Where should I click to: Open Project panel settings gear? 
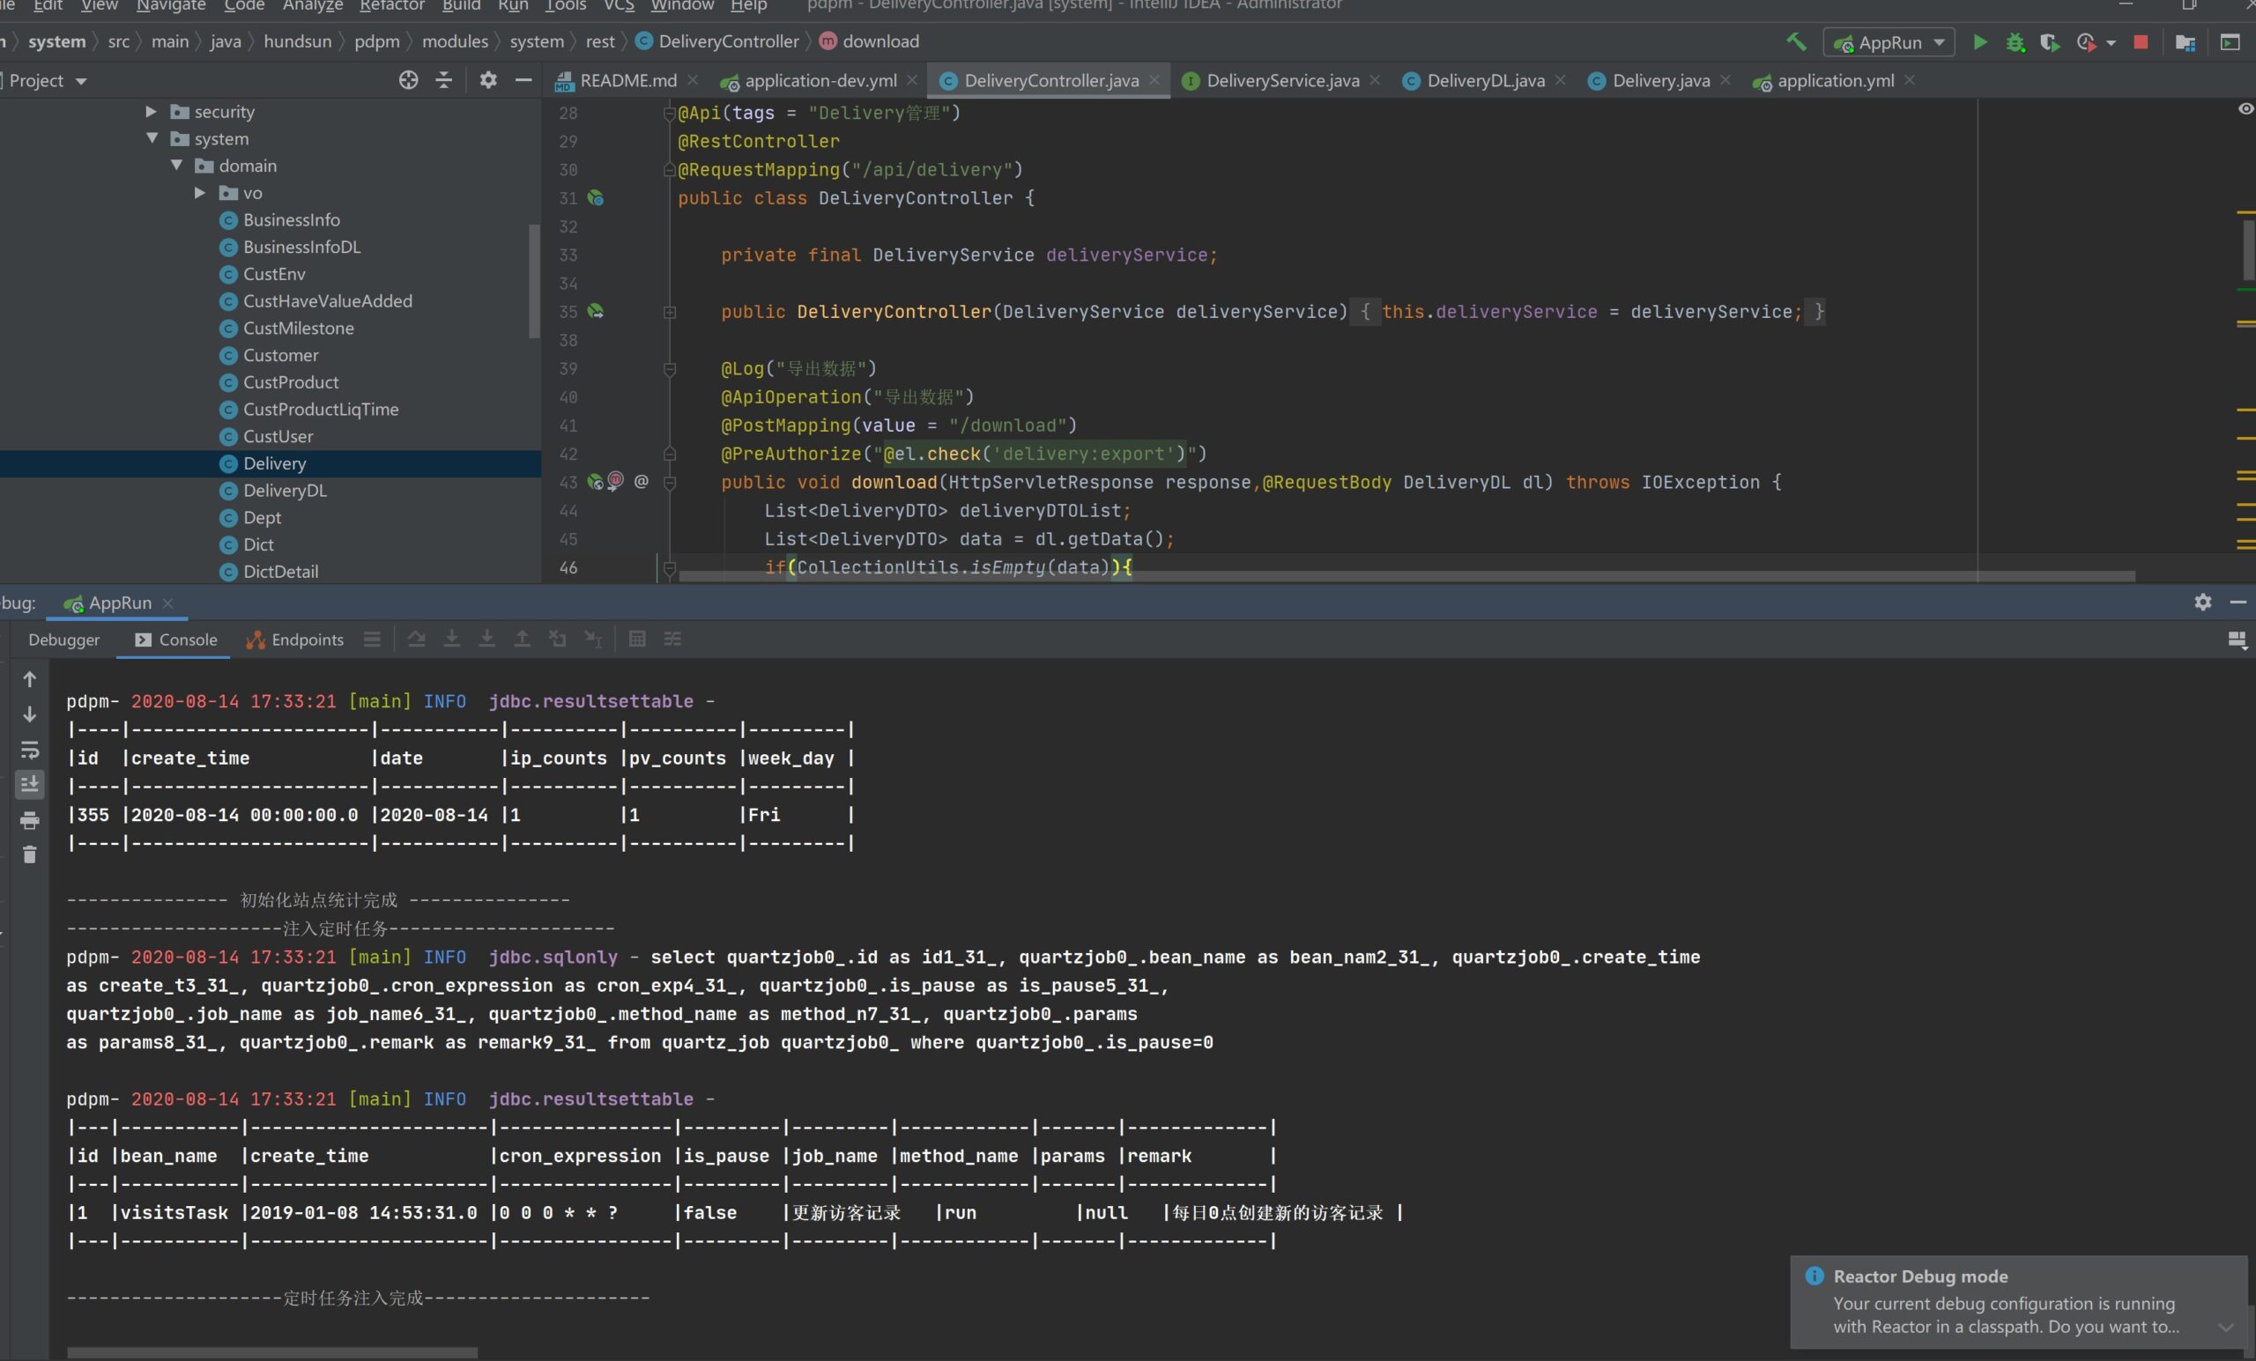[488, 80]
